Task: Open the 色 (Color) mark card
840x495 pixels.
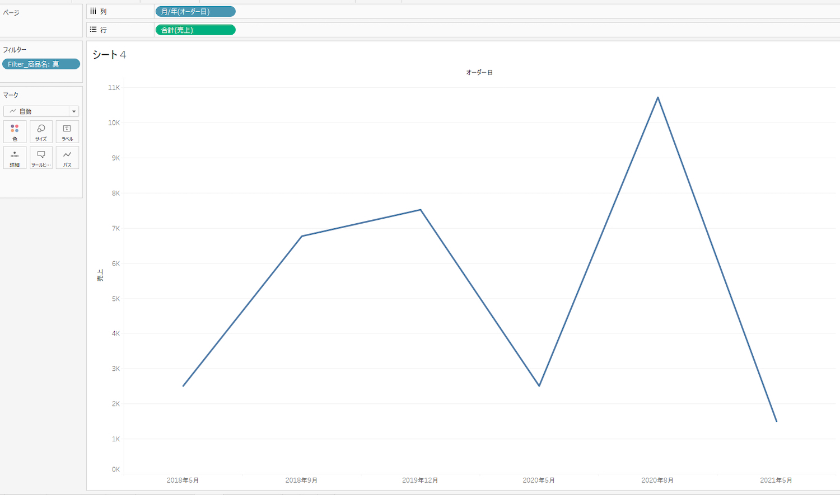Action: (x=15, y=132)
